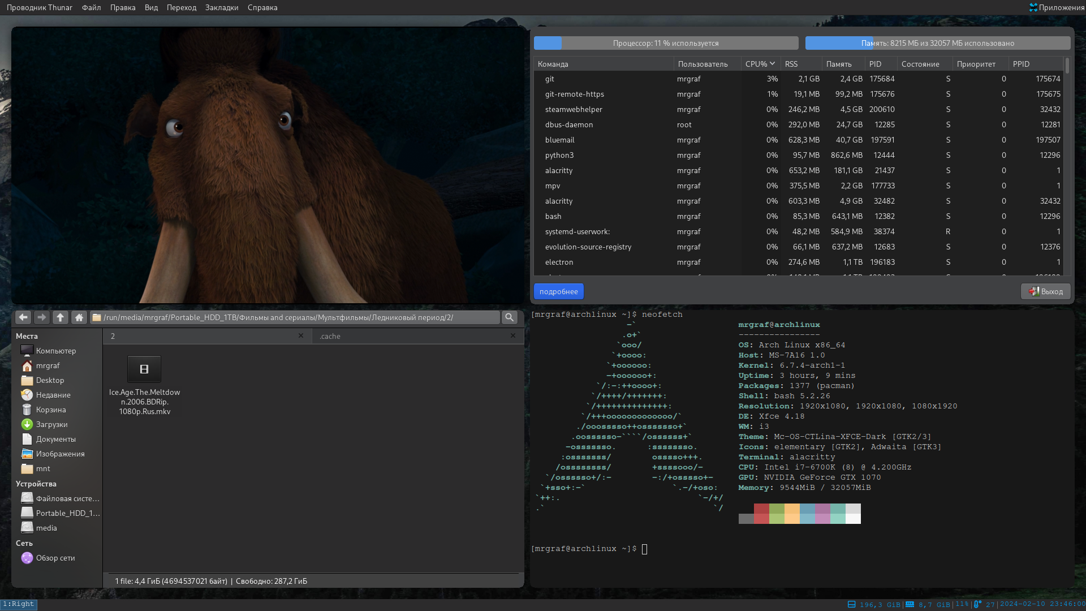
Task: Select the dbus-daemon process row
Action: [x=799, y=124]
